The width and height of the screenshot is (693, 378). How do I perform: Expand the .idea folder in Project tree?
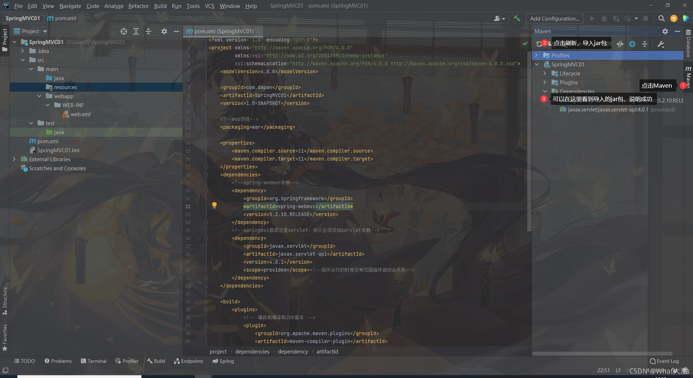(22, 51)
